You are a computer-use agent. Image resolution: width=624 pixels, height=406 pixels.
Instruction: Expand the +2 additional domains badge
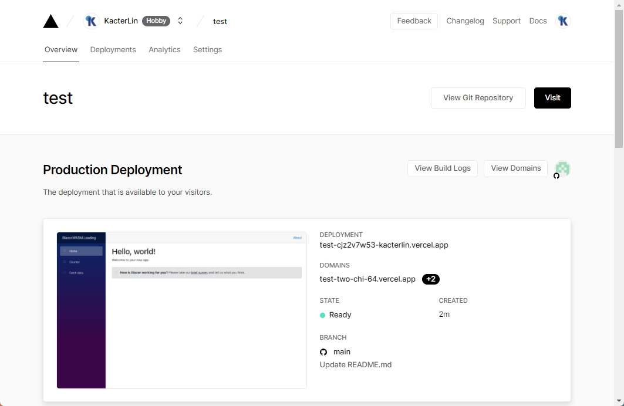(x=430, y=279)
